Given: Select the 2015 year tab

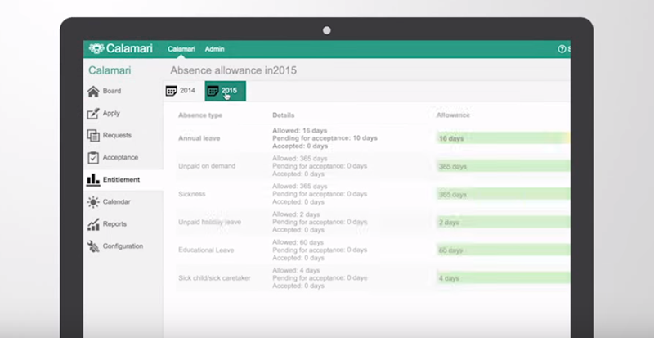Looking at the screenshot, I should coord(225,91).
